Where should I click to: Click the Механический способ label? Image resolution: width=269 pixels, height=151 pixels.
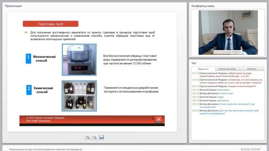click(x=44, y=59)
